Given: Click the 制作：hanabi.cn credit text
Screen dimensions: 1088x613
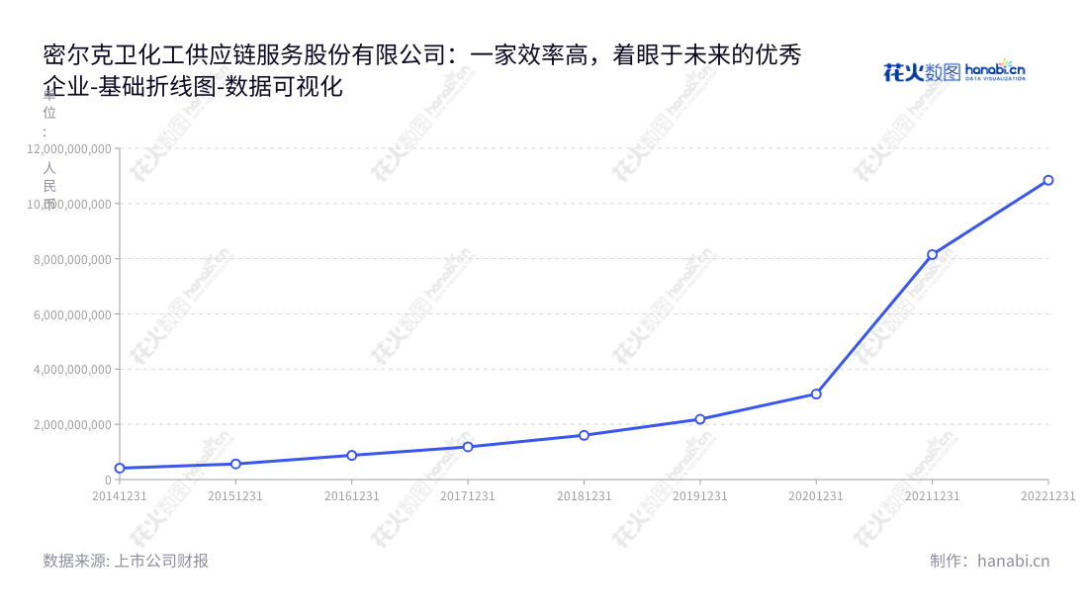Looking at the screenshot, I should click(x=989, y=561).
